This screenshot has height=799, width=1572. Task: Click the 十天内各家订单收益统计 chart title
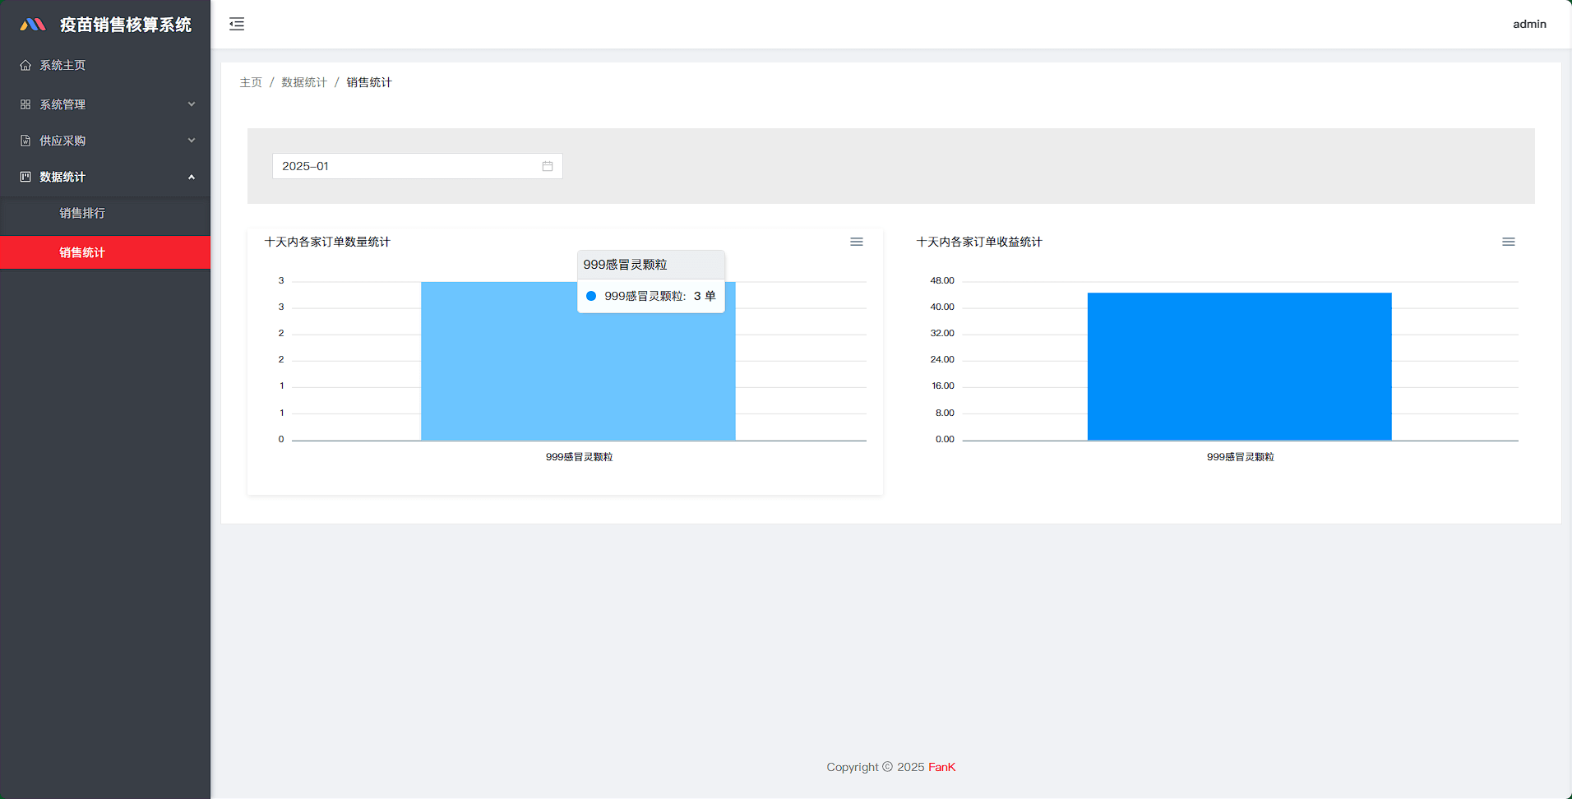[x=979, y=242]
